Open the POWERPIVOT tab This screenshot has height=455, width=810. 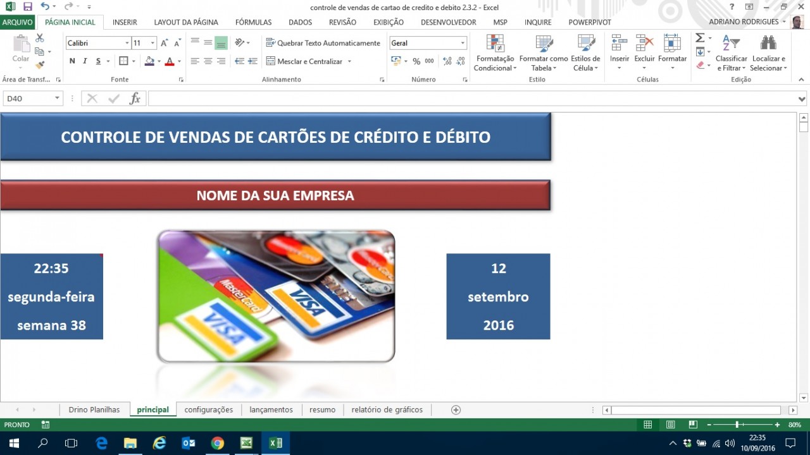coord(590,22)
